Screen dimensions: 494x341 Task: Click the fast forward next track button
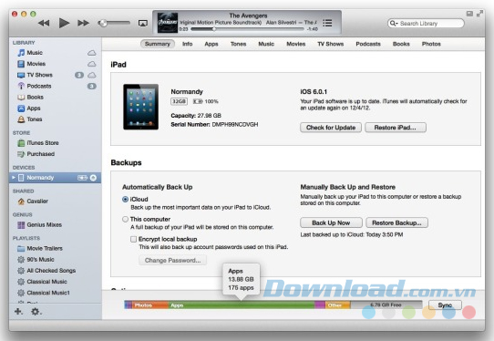[83, 23]
